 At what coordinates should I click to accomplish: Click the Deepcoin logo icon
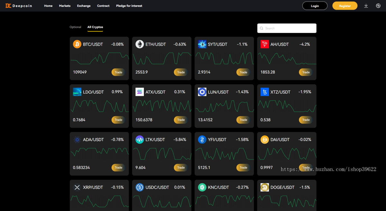coord(8,6)
